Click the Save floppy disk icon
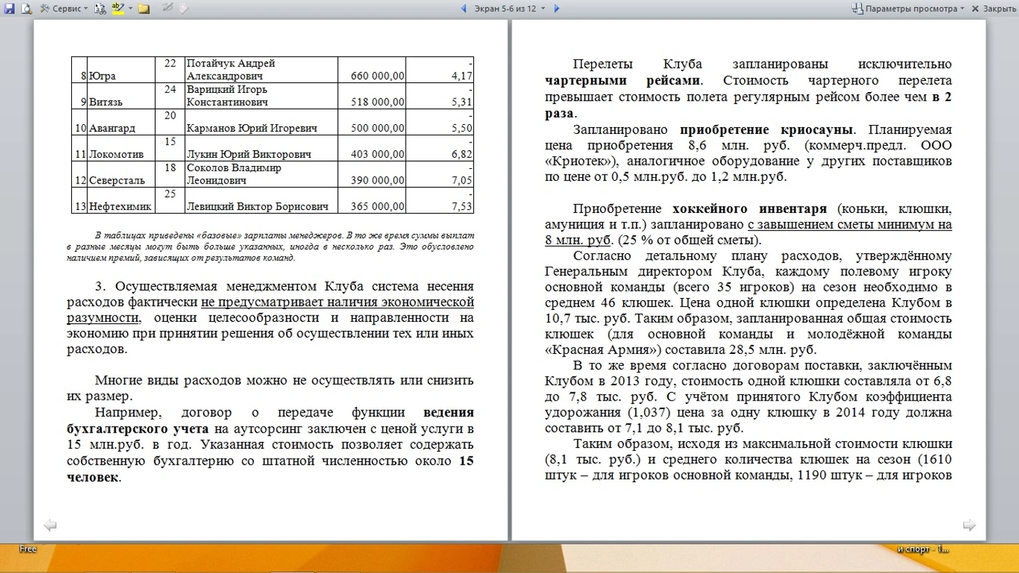Viewport: 1019px width, 573px height. (x=9, y=8)
